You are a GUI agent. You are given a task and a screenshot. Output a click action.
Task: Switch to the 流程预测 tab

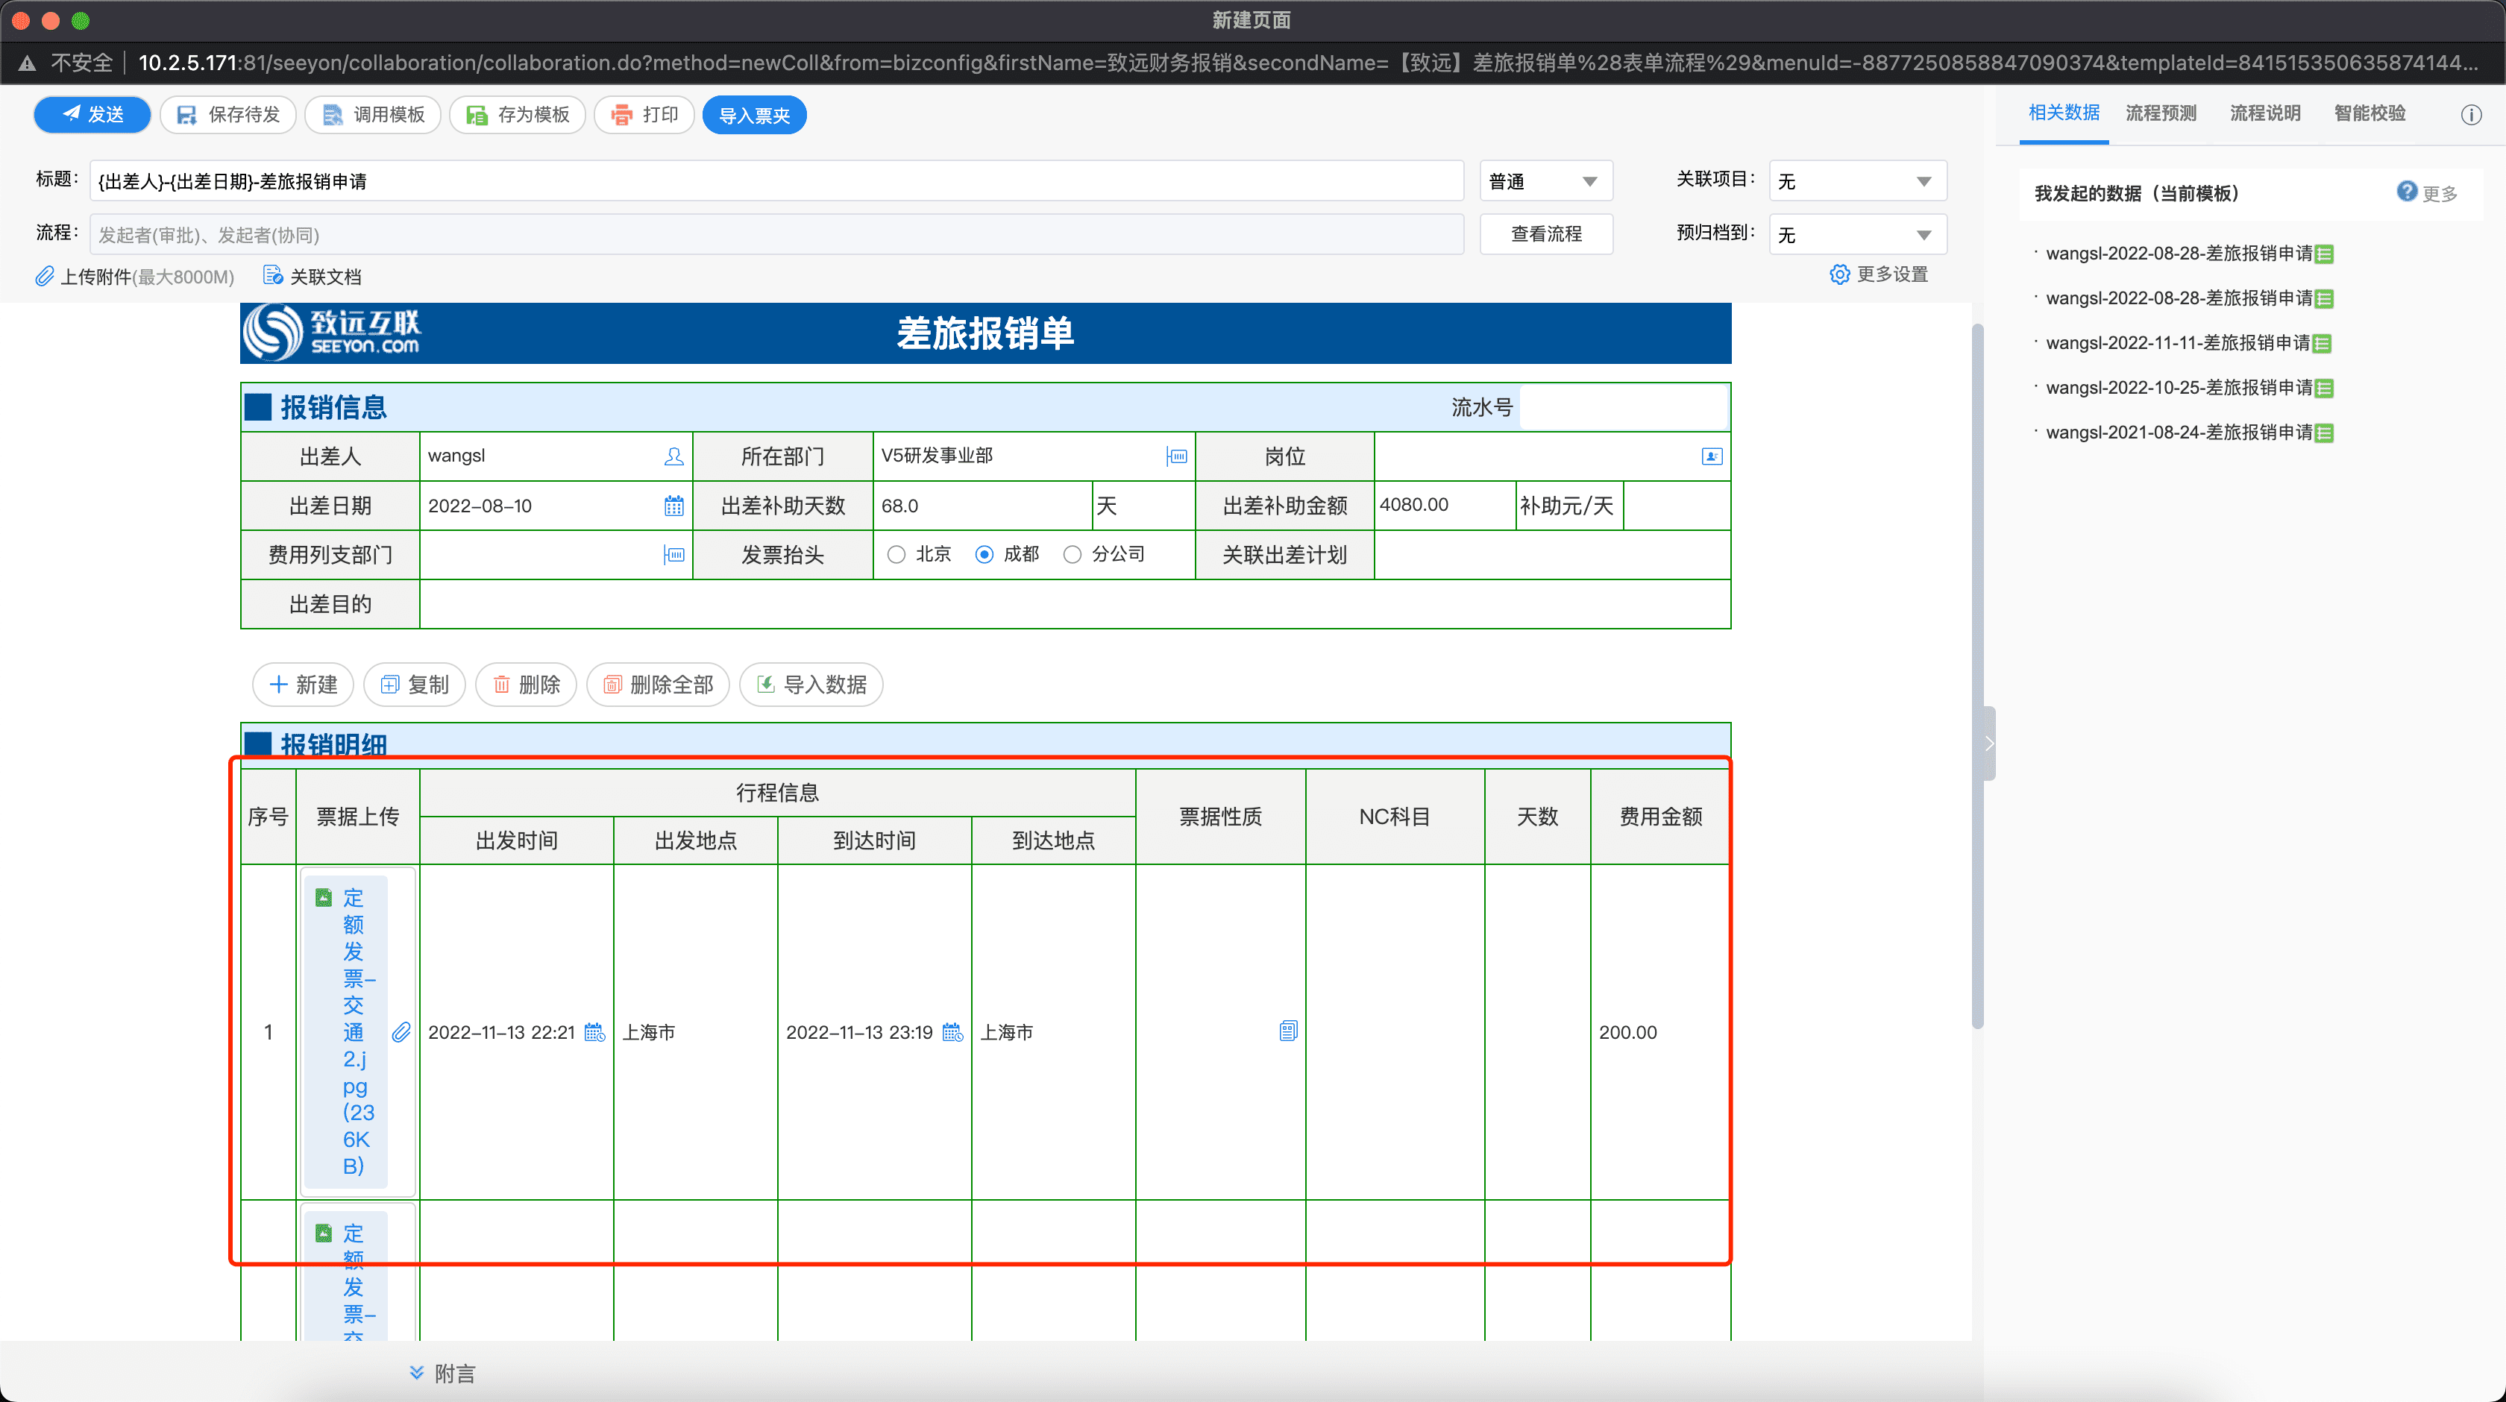2161,113
